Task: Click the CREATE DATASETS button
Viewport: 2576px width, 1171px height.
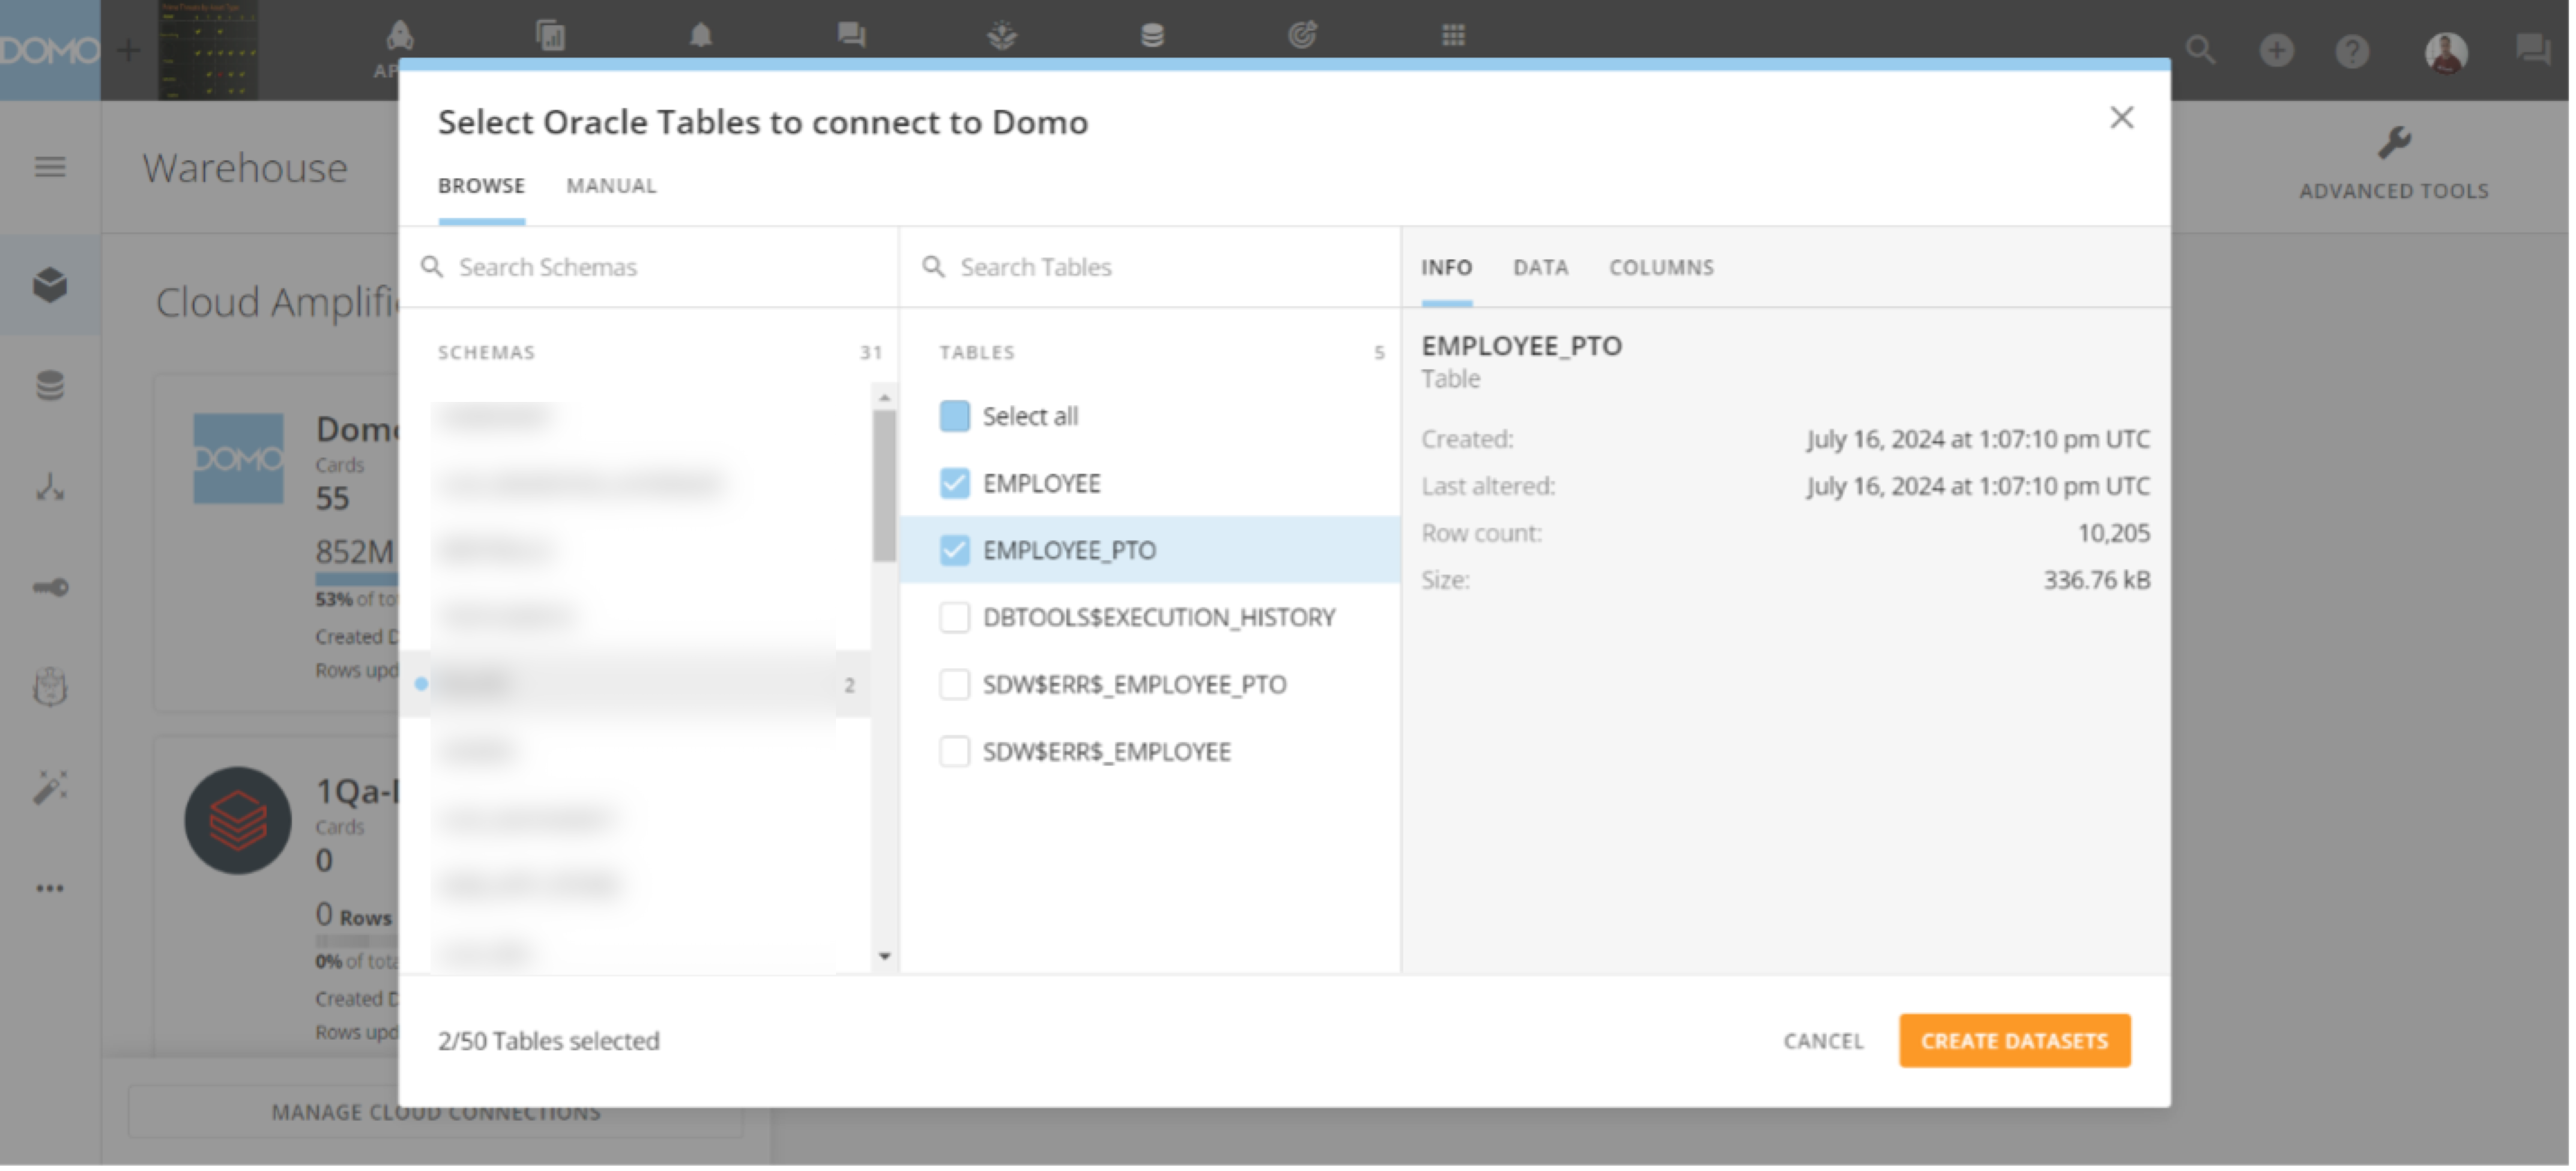Action: (x=2014, y=1041)
